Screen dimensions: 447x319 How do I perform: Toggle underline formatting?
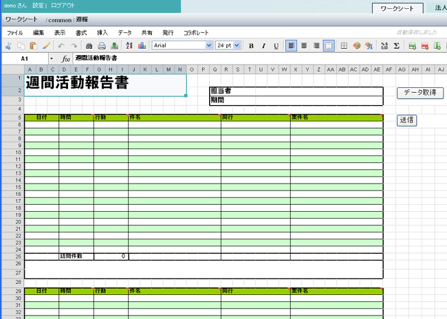pos(276,46)
